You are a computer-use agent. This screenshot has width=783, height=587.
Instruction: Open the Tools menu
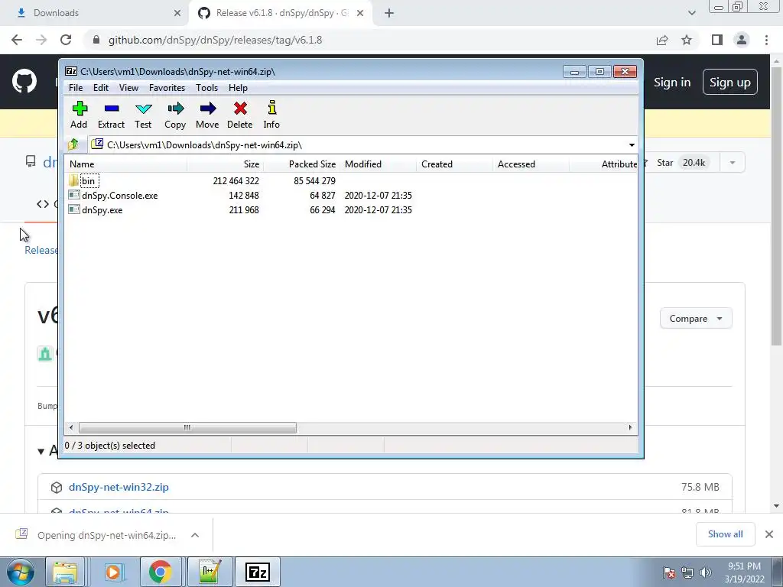[206, 87]
